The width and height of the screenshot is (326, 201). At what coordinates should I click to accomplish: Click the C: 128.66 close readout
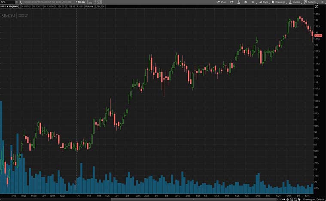pos(70,6)
